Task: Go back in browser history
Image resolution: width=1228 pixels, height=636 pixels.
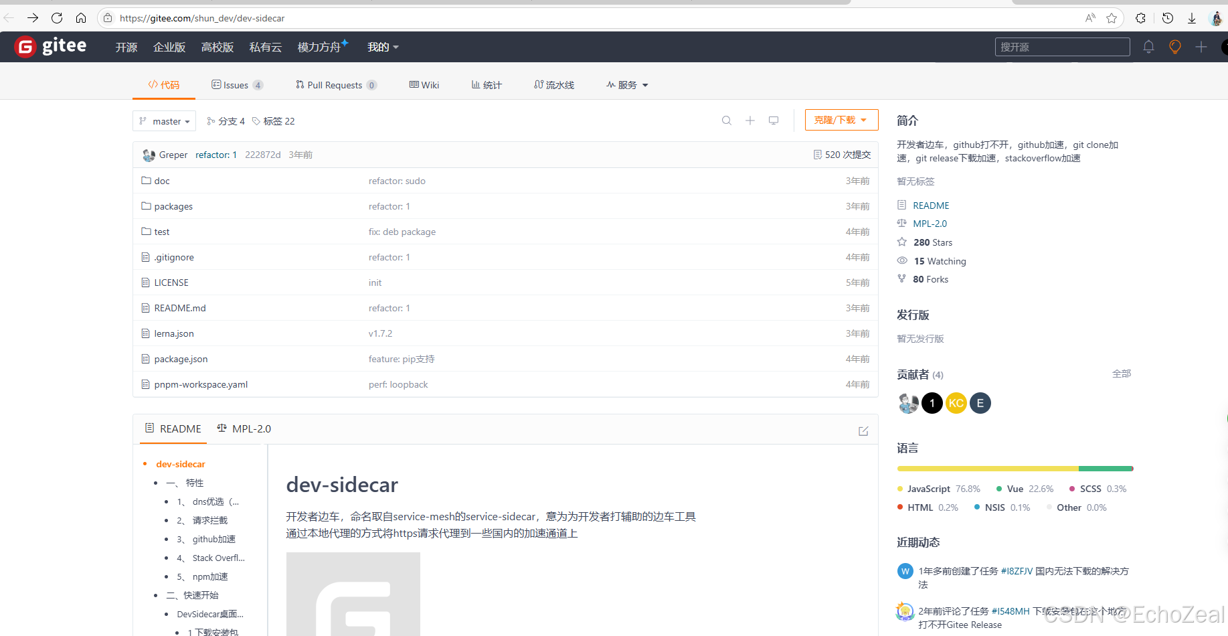Action: click(x=9, y=18)
